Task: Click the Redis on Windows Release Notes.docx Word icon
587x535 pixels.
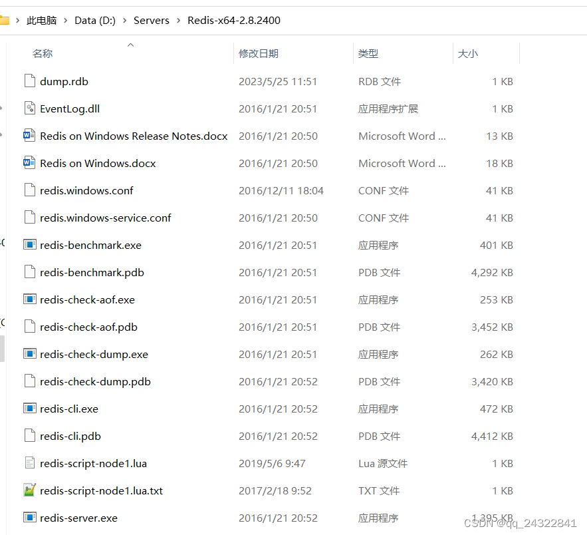Action: point(29,136)
